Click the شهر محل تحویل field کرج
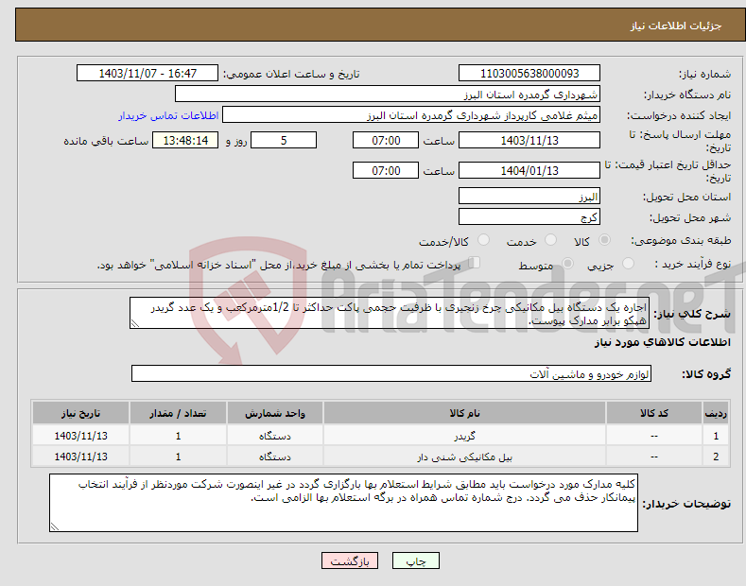 (529, 216)
